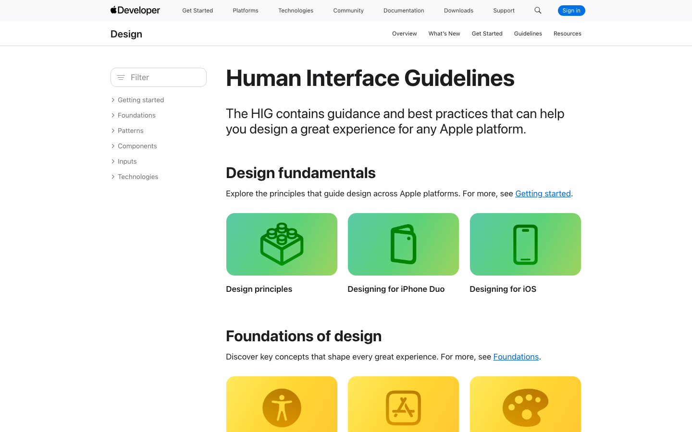
Task: Expand the Foundations chevron
Action: point(113,115)
